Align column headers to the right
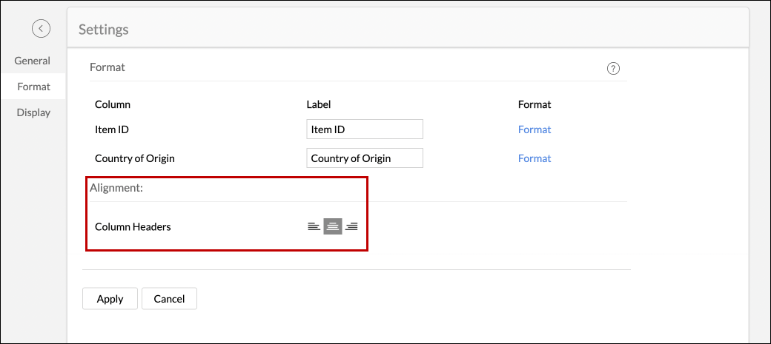 click(x=351, y=226)
